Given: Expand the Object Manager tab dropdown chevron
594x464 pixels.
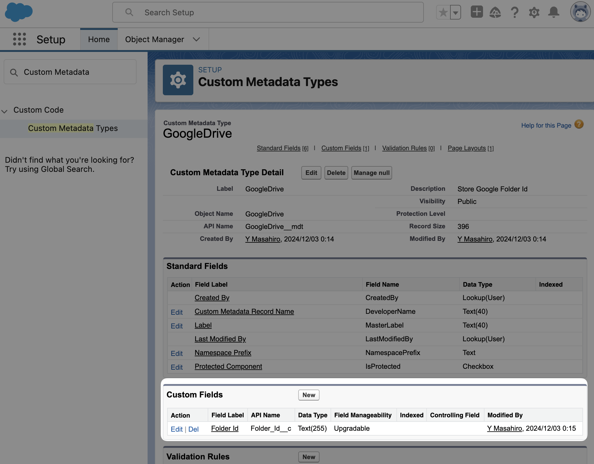Looking at the screenshot, I should [x=197, y=39].
